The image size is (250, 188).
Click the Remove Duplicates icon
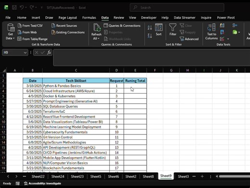[x=222, y=32]
